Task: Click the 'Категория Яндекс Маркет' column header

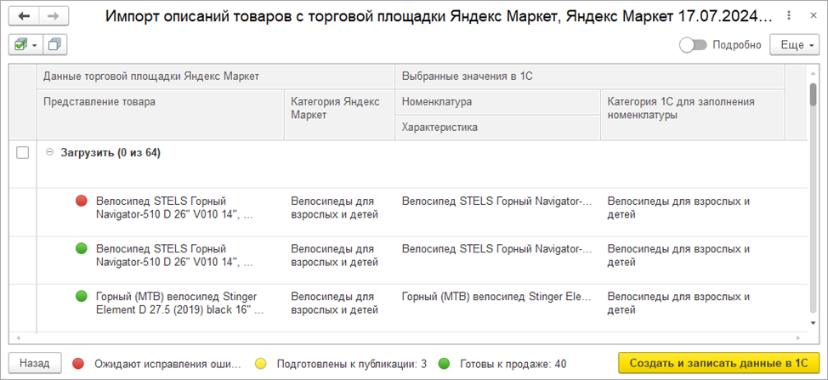Action: coord(337,108)
